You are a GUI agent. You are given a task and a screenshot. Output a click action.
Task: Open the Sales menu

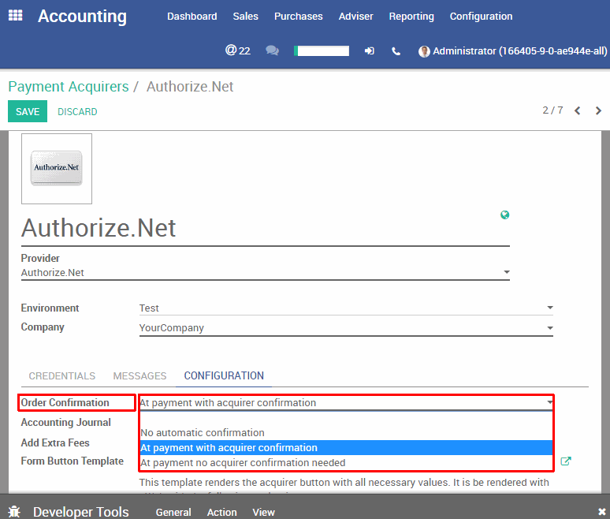pyautogui.click(x=245, y=17)
